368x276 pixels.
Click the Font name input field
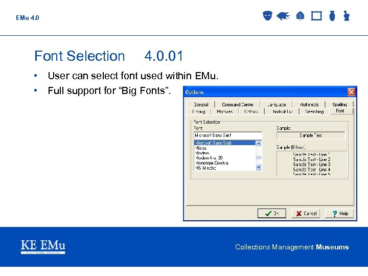tap(227, 135)
